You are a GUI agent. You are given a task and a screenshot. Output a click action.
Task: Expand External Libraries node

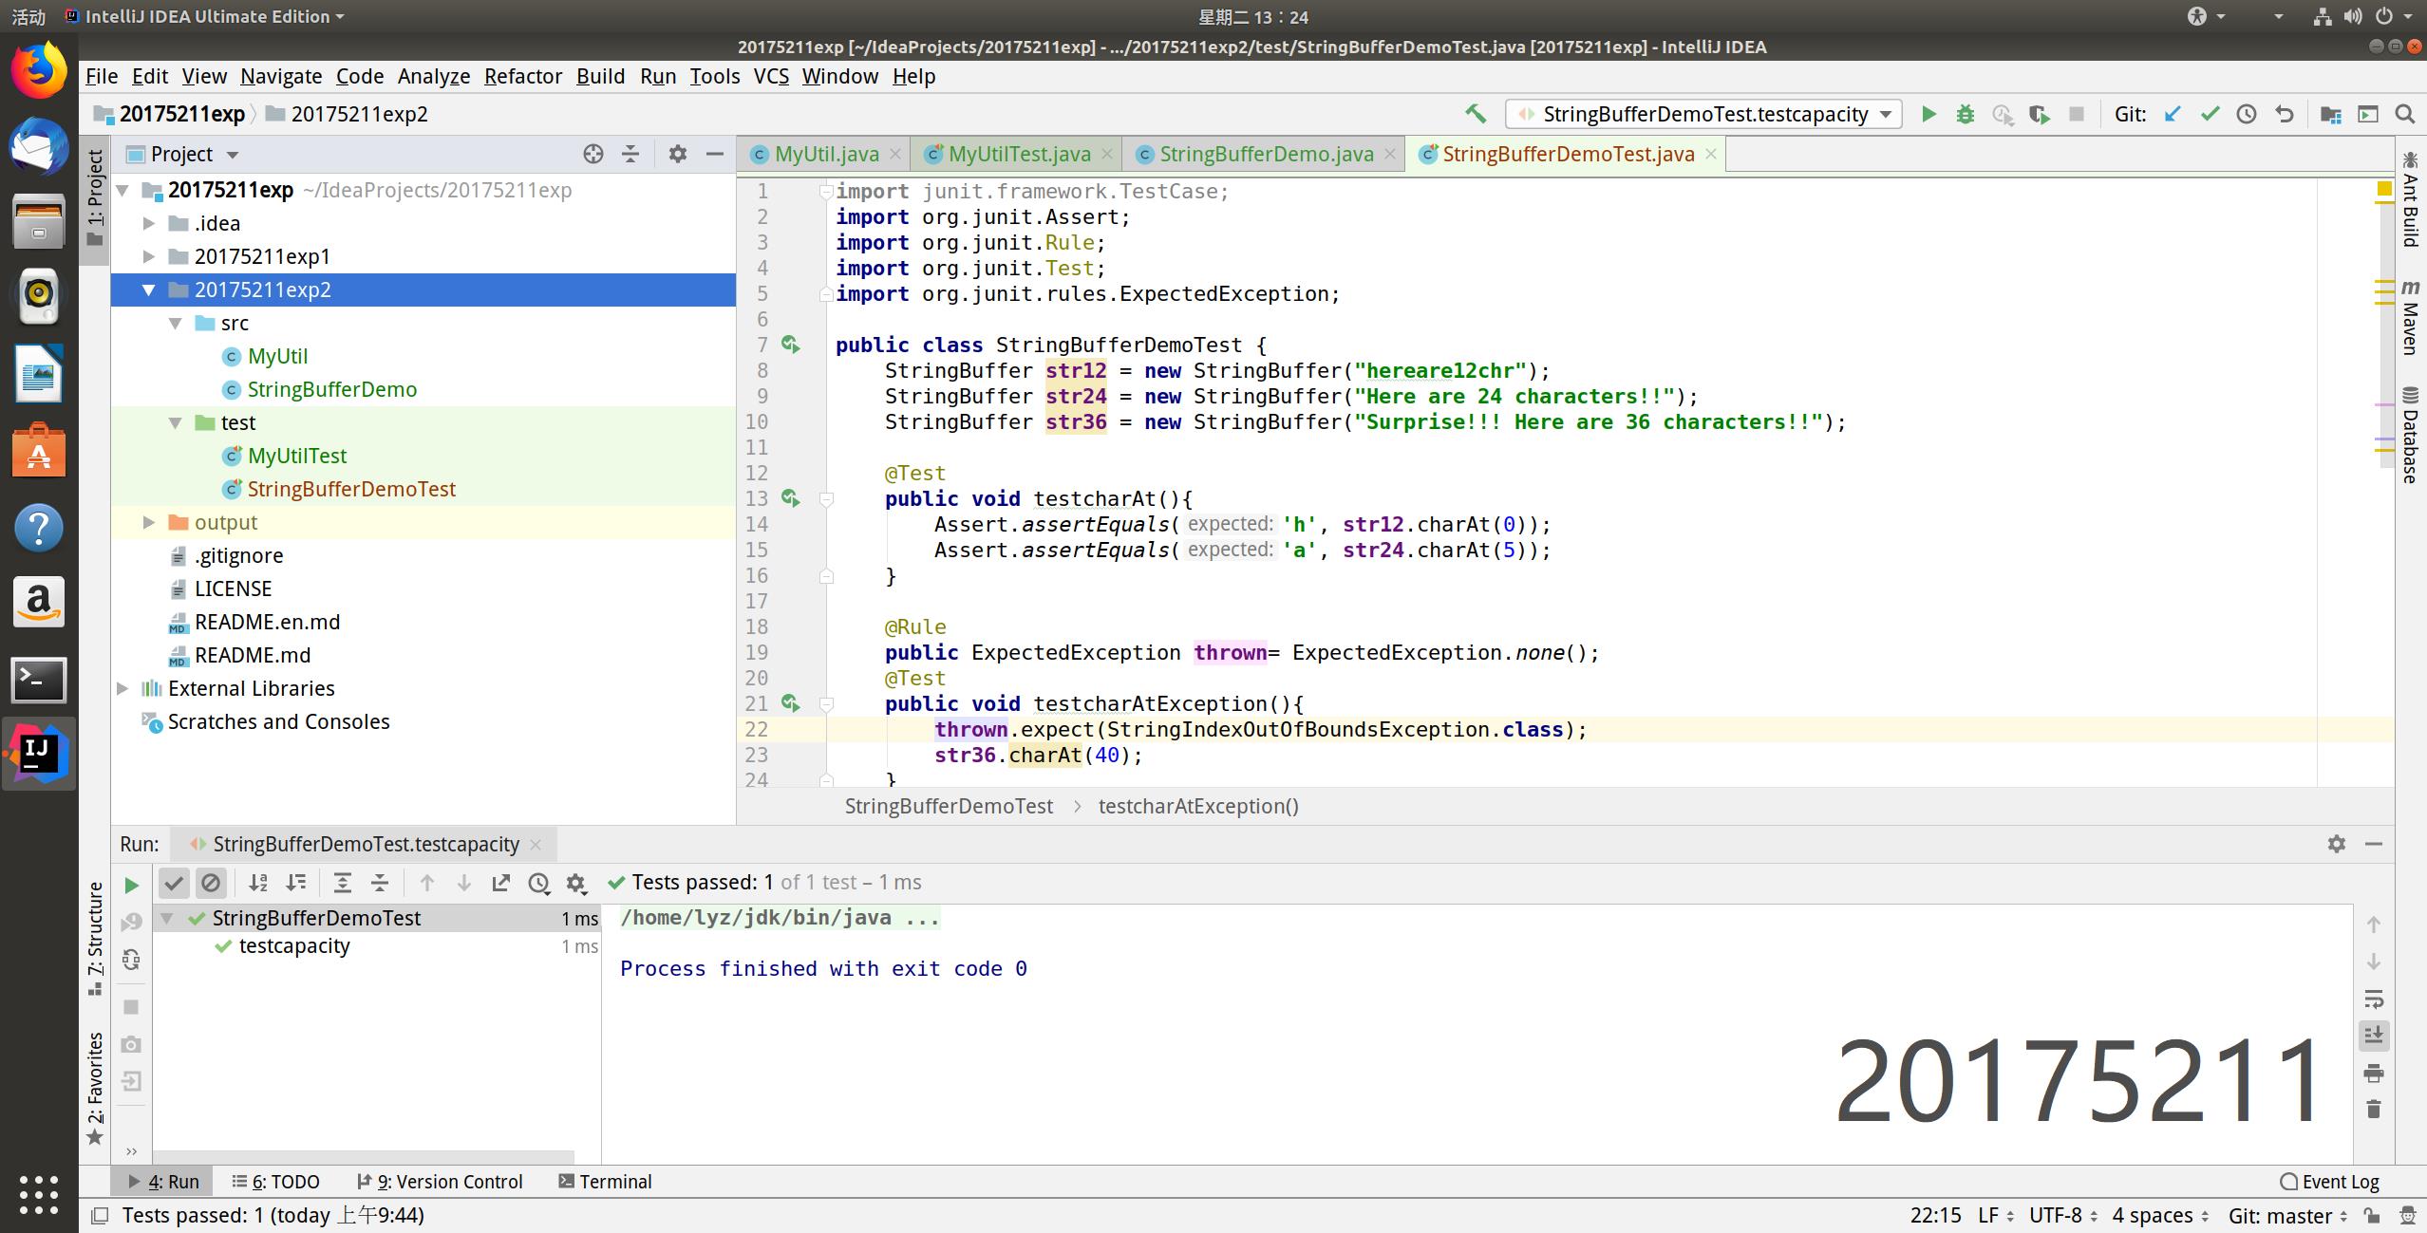tap(122, 688)
